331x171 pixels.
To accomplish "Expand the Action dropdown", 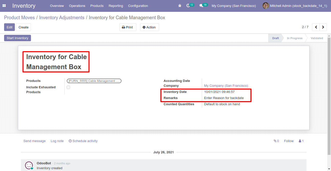I will click(x=149, y=27).
